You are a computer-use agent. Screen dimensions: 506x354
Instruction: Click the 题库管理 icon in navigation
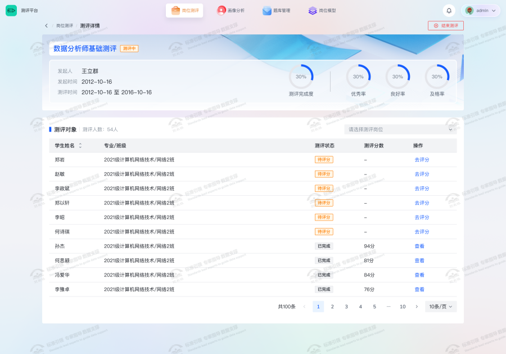[267, 11]
